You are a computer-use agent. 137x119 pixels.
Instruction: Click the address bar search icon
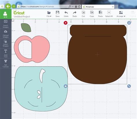tap(70, 6)
